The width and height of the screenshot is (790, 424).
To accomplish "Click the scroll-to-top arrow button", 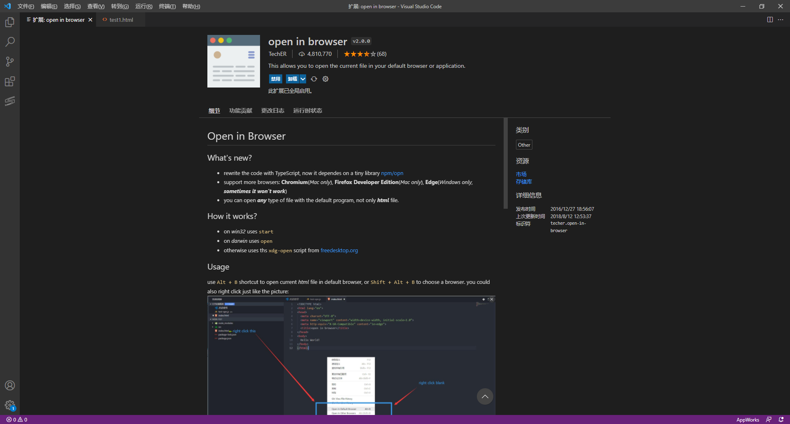I will [x=485, y=396].
